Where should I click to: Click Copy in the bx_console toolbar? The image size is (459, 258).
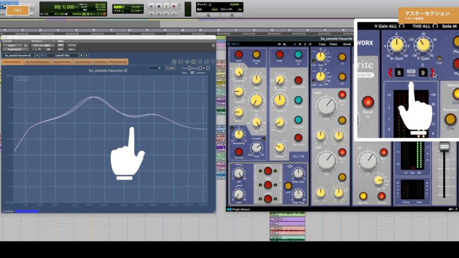click(322, 44)
